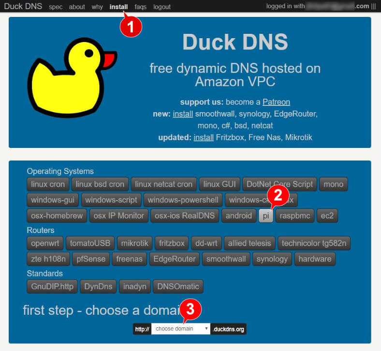Image resolution: width=381 pixels, height=351 pixels.
Task: Select the ec2 install option
Action: coord(327,216)
